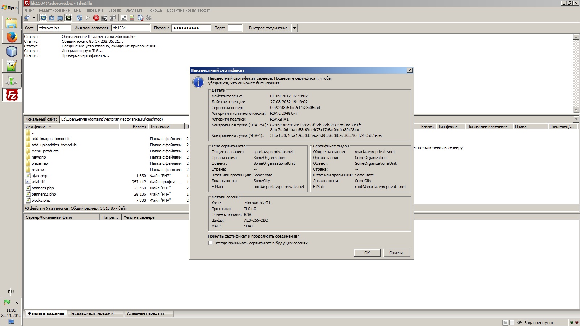
Task: Open the Редактирование menu
Action: pyautogui.click(x=54, y=10)
